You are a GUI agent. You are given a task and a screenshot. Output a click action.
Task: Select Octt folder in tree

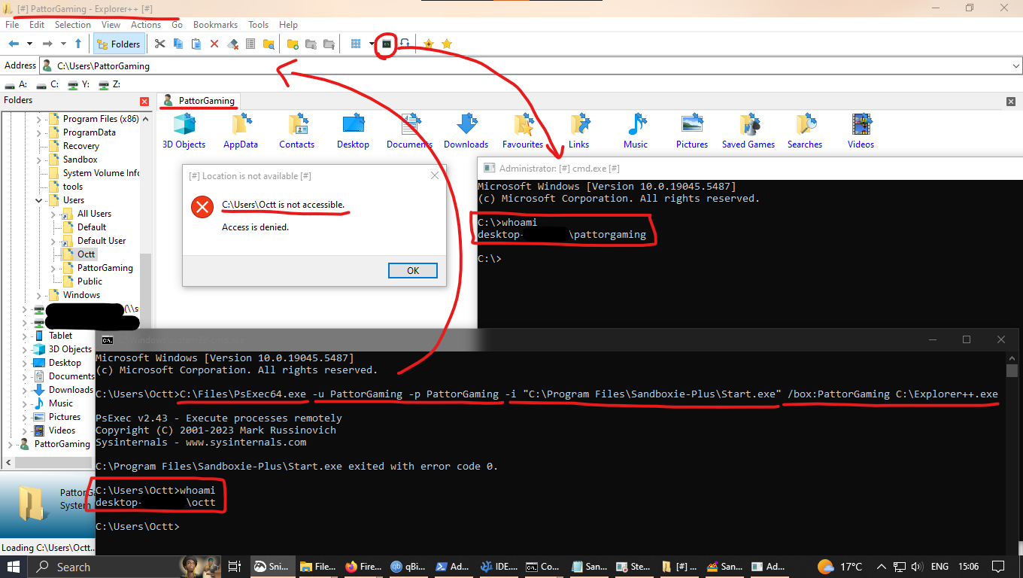(86, 254)
